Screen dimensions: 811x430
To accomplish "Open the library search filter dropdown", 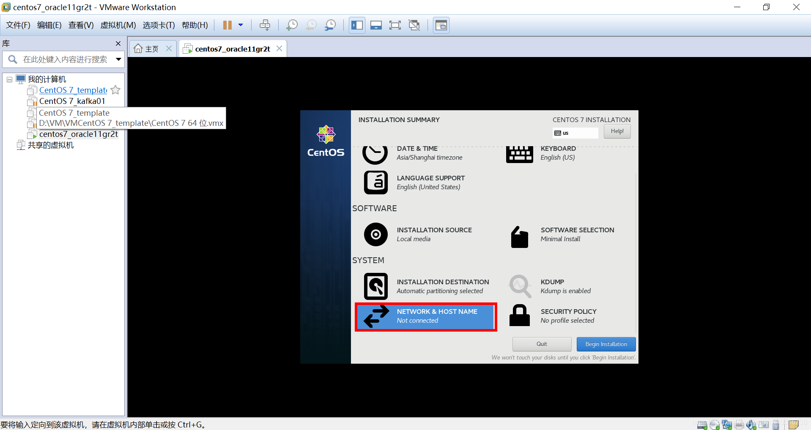I will click(119, 60).
